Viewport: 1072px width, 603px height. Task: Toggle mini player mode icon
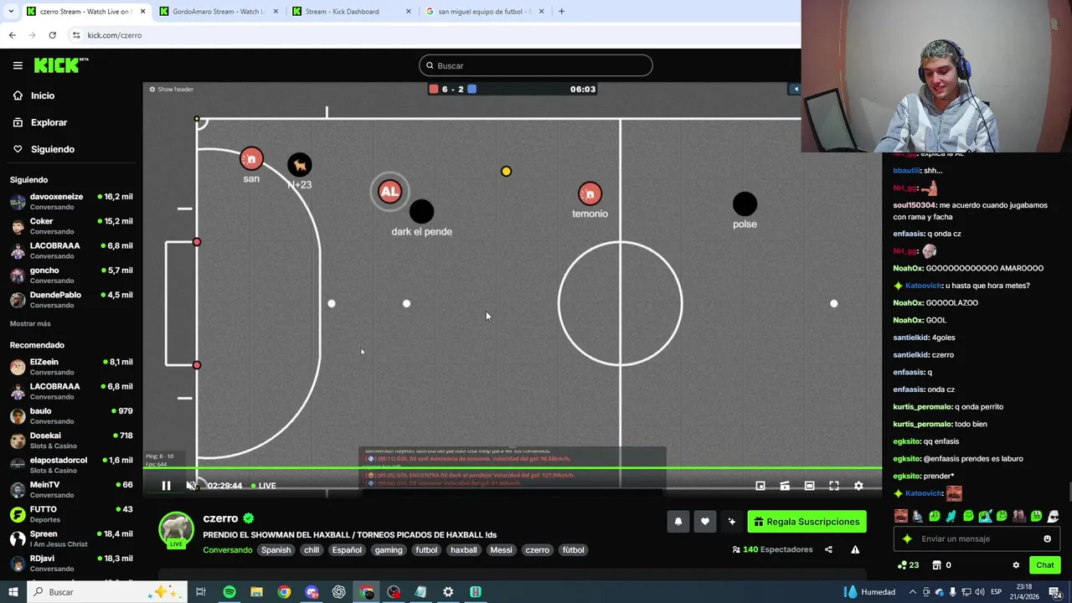click(x=760, y=486)
